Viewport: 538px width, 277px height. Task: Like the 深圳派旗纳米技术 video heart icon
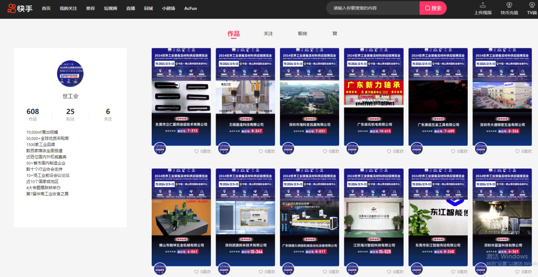click(x=261, y=272)
